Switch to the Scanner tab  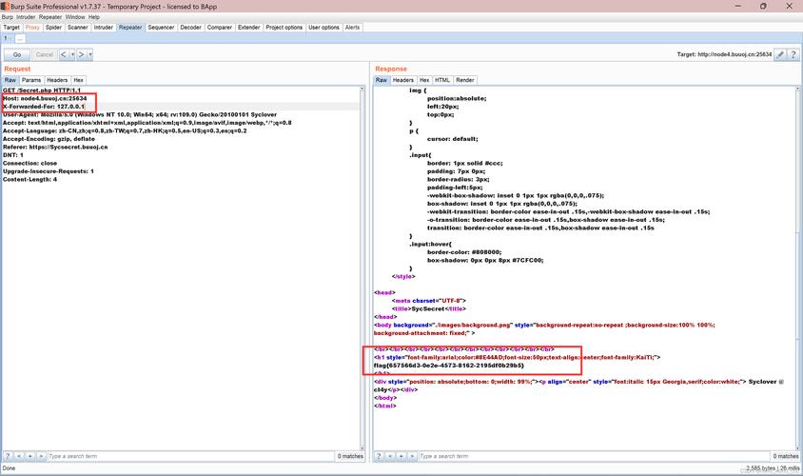(78, 28)
